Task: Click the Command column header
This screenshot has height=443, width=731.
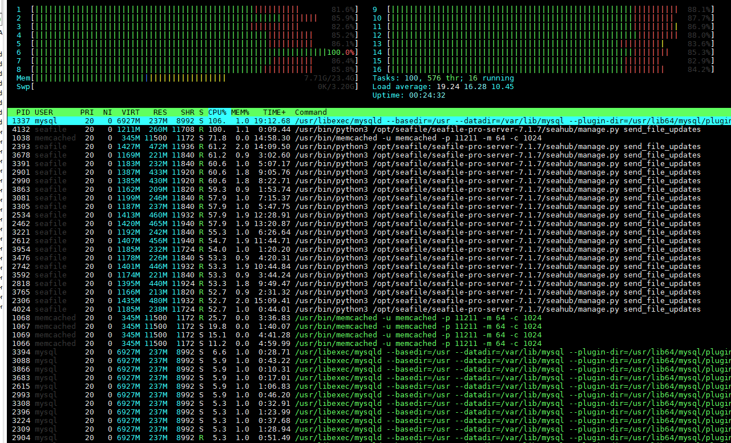Action: 311,112
